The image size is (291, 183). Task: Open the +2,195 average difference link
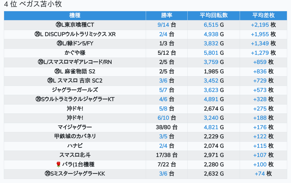[x=260, y=25]
